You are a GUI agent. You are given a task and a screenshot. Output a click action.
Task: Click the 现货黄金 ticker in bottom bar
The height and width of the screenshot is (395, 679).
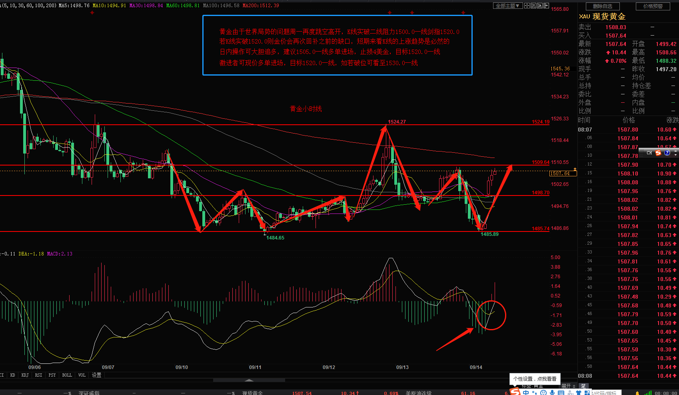252,393
